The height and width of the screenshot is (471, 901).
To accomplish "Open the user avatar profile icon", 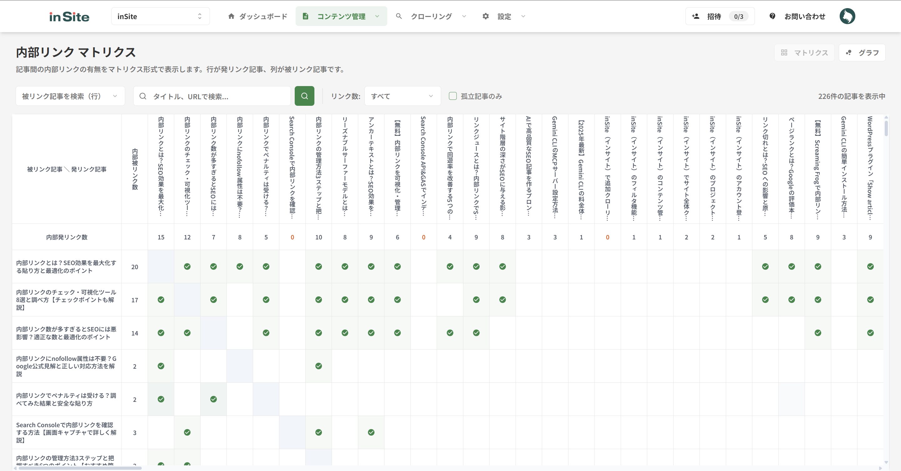I will (x=847, y=16).
